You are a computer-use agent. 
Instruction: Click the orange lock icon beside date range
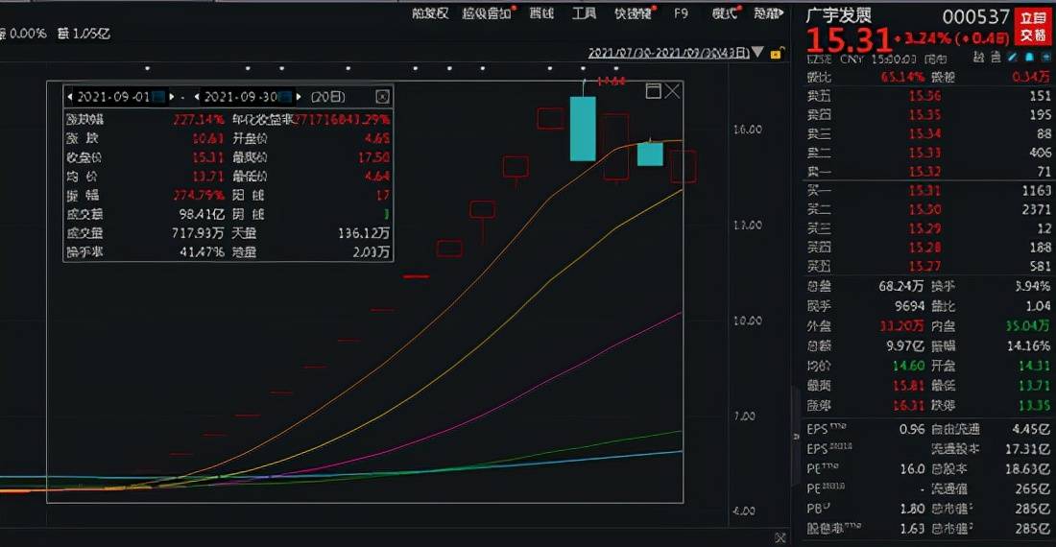(775, 52)
